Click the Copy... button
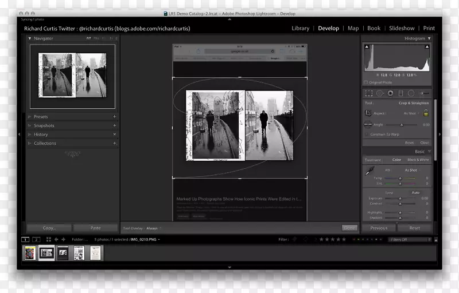Viewport: 459px width, 293px height. 49,228
